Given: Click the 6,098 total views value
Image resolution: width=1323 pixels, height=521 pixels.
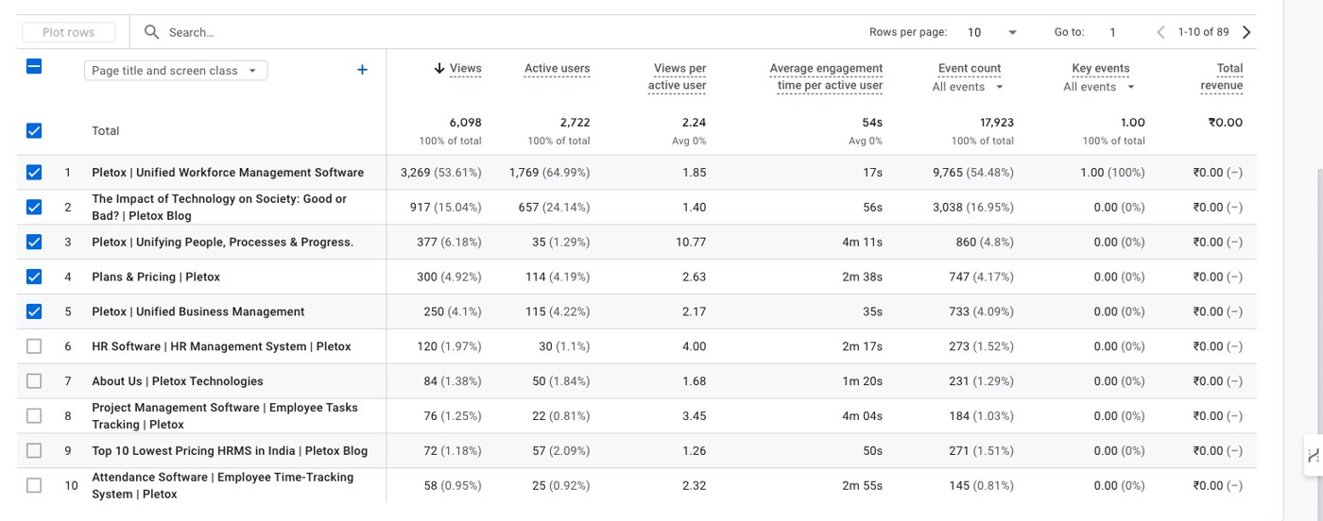Looking at the screenshot, I should (x=465, y=123).
